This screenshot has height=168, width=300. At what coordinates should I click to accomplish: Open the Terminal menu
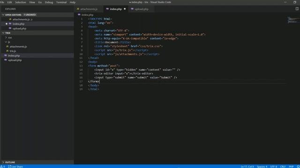coord(61,2)
